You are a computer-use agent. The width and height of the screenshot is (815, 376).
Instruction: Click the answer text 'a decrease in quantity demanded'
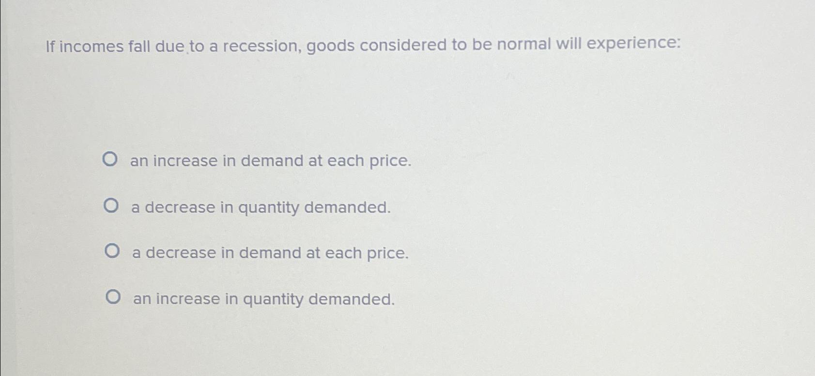261,207
